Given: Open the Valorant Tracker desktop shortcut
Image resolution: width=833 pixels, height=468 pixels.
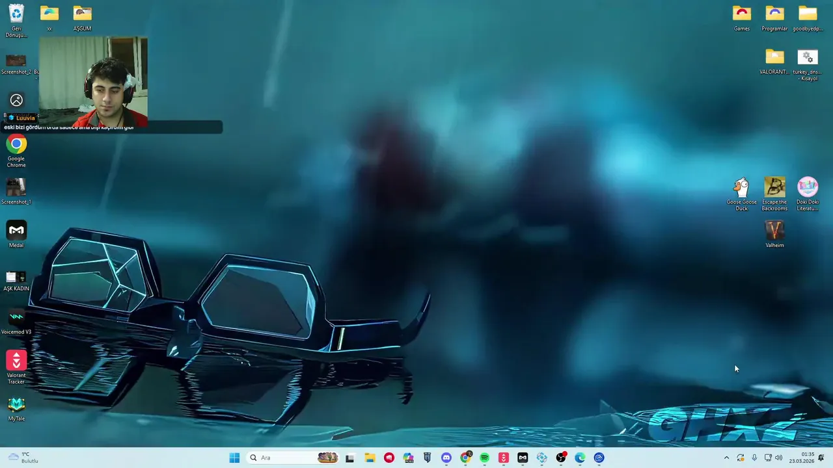Looking at the screenshot, I should click(x=16, y=367).
